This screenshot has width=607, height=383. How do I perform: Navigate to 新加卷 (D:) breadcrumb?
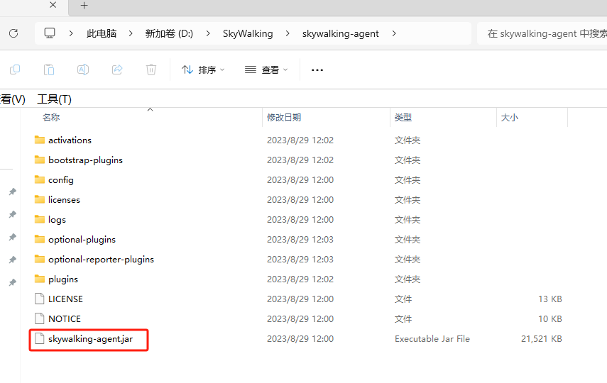(169, 33)
